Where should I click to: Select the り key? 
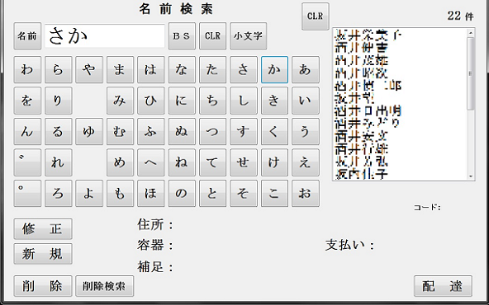[x=59, y=101]
